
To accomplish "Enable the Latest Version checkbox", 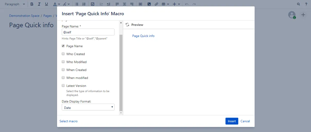I will [63, 86].
